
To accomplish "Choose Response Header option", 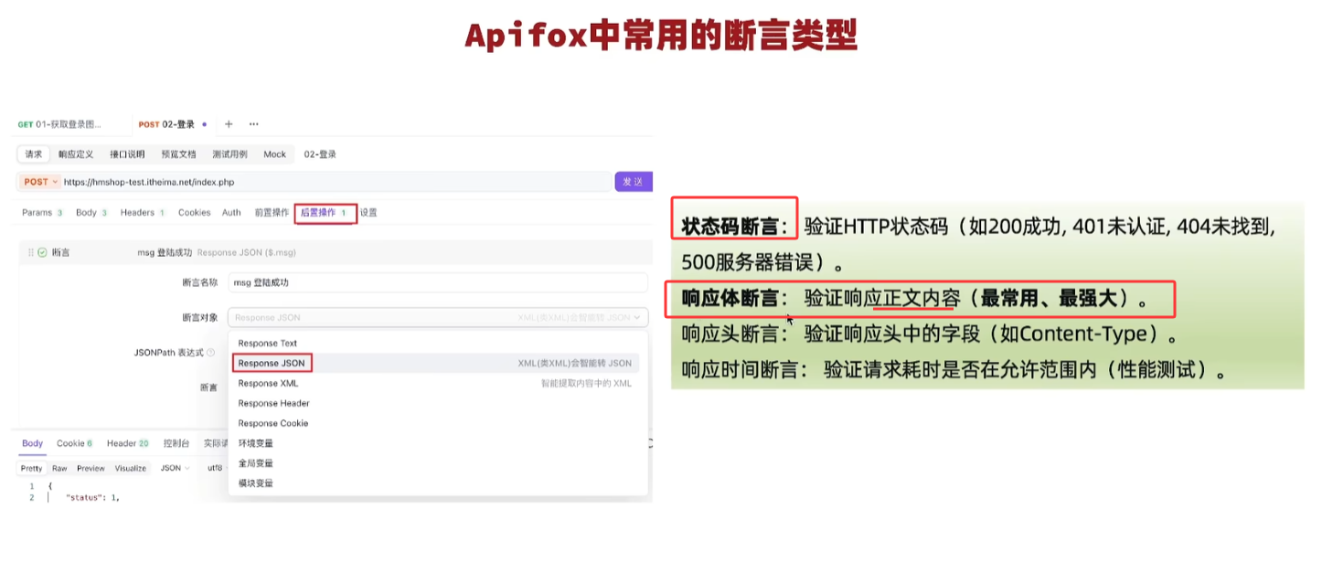I will coord(438,403).
